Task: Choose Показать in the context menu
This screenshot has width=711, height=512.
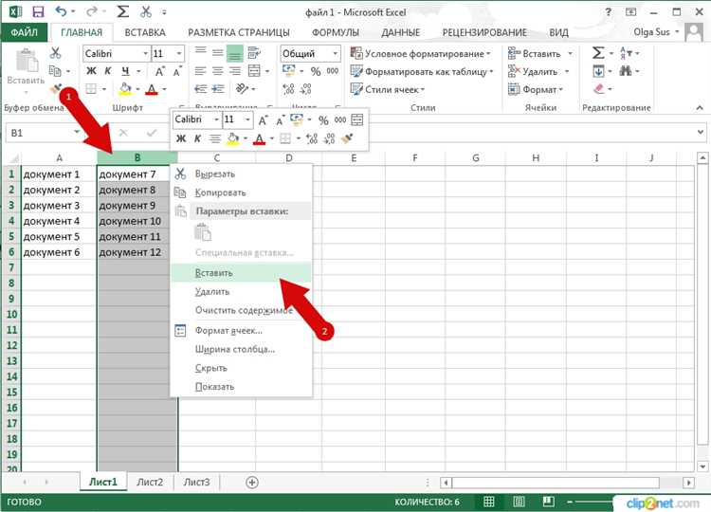Action: coord(241,387)
